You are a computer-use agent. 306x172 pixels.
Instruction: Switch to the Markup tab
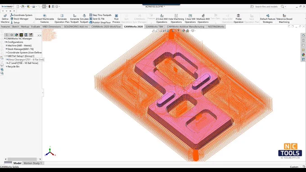click(25, 26)
